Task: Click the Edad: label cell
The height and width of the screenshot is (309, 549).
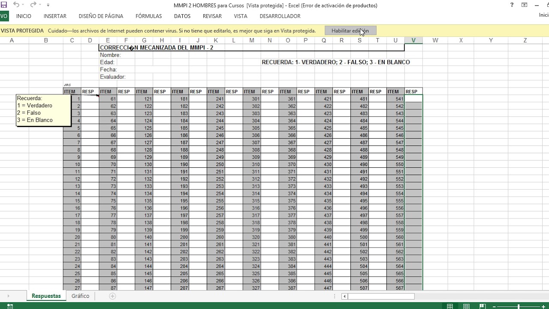Action: click(107, 62)
